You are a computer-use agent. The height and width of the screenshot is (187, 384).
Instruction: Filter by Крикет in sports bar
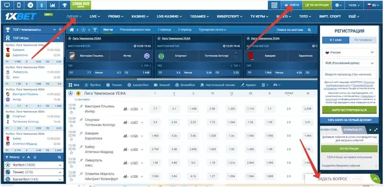(248, 85)
